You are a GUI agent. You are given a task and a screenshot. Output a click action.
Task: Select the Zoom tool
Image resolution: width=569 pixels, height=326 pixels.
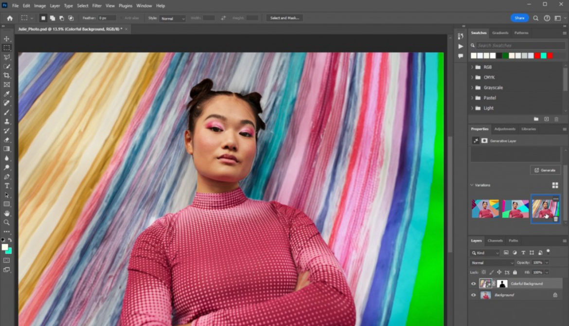(x=7, y=222)
